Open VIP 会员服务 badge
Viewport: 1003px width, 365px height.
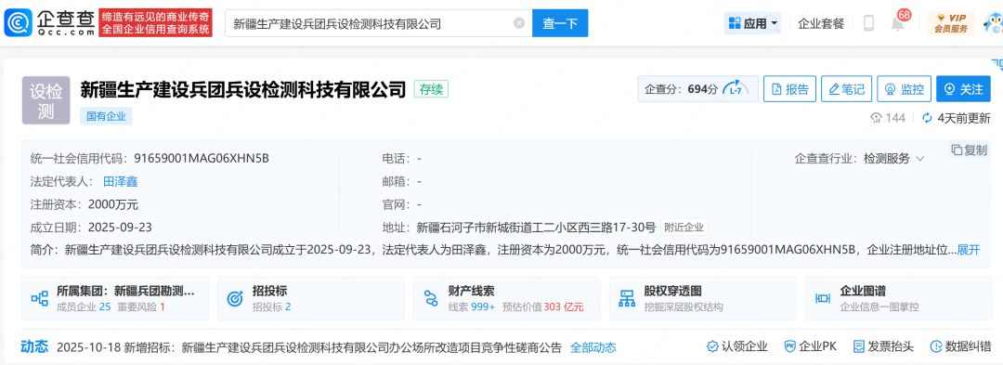click(x=951, y=23)
